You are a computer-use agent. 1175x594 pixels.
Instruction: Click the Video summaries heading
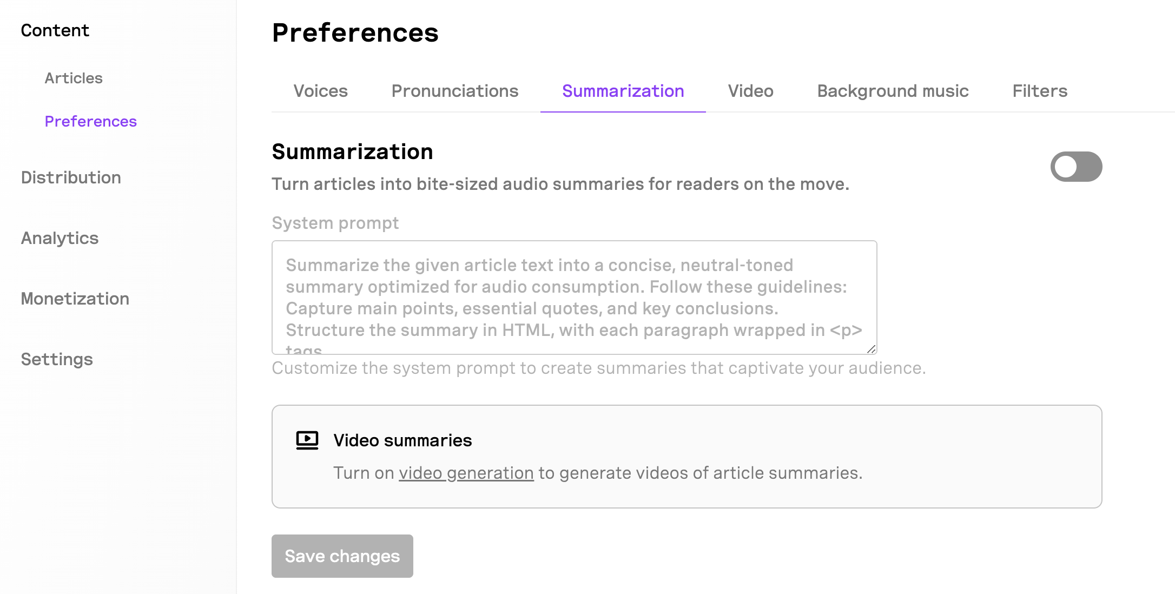pyautogui.click(x=402, y=440)
